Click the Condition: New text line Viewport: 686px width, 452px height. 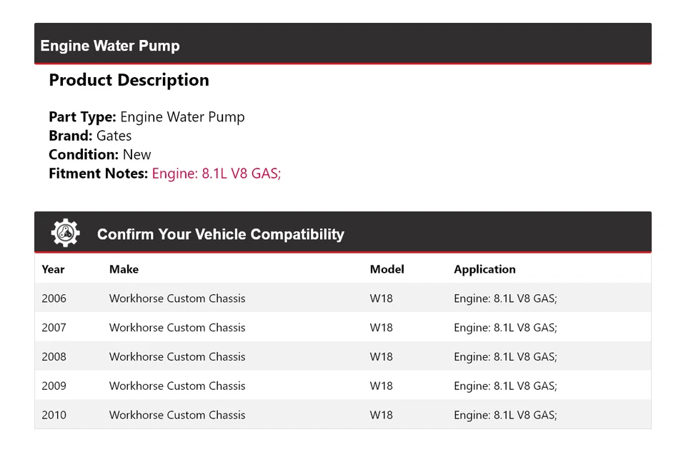[x=100, y=154]
